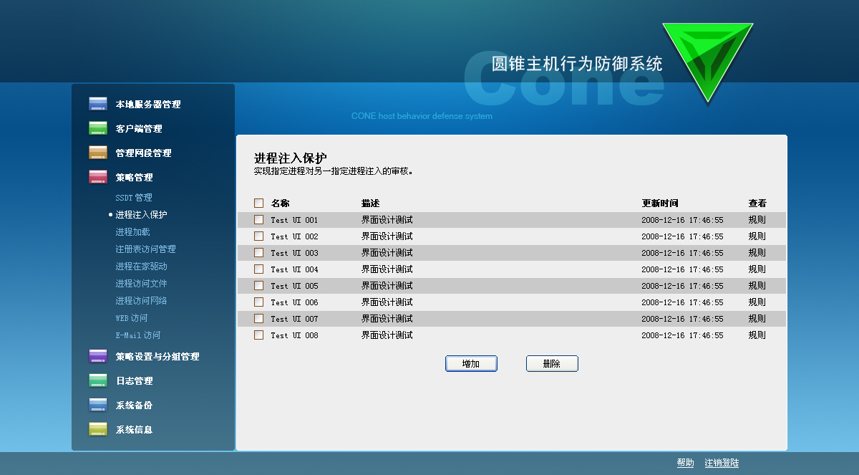Click the green icon beside 客户端管理
This screenshot has height=475, width=859.
(98, 128)
